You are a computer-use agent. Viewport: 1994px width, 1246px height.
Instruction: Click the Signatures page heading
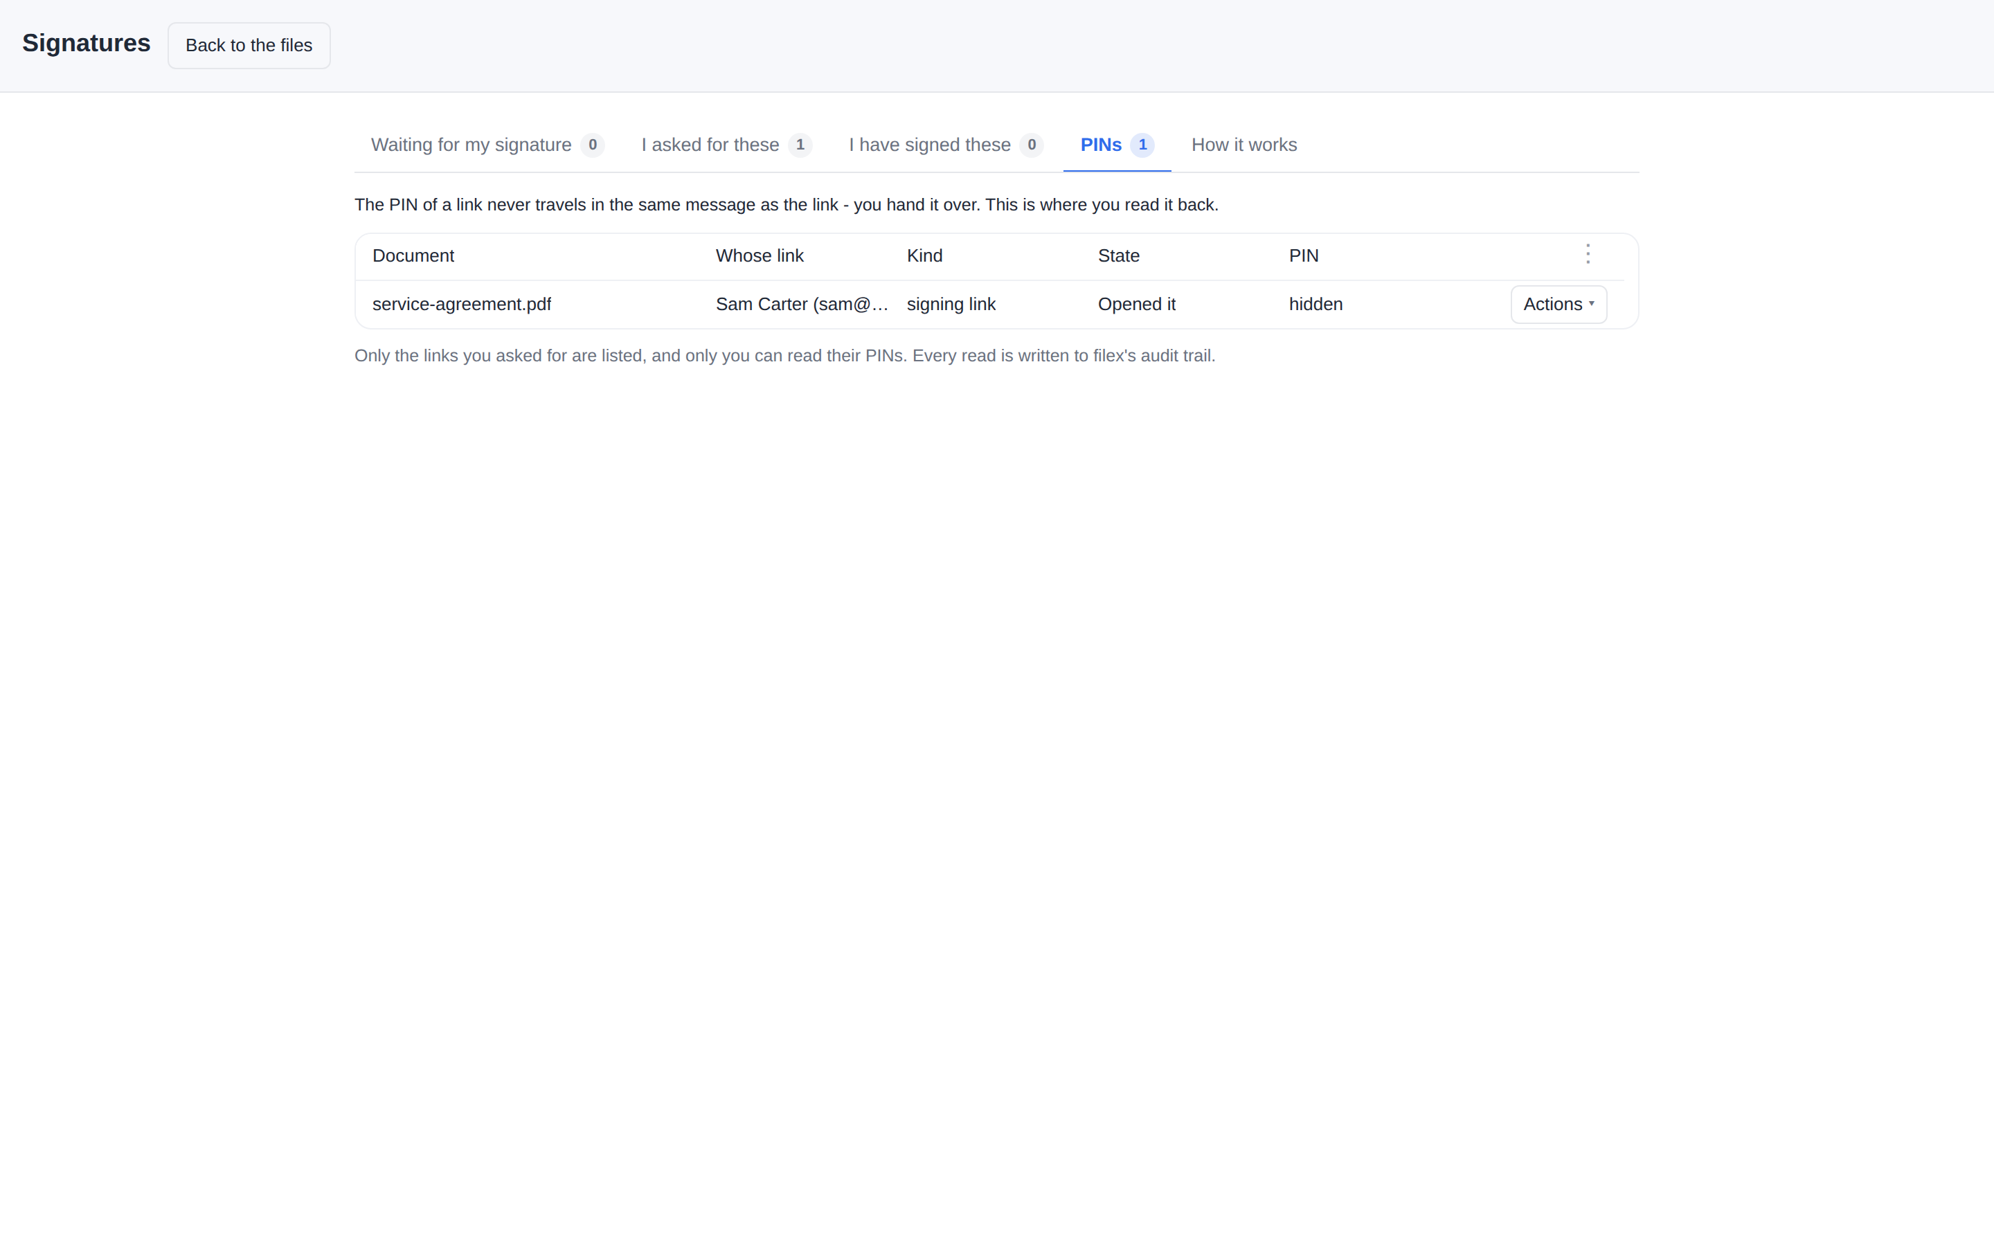coord(87,43)
